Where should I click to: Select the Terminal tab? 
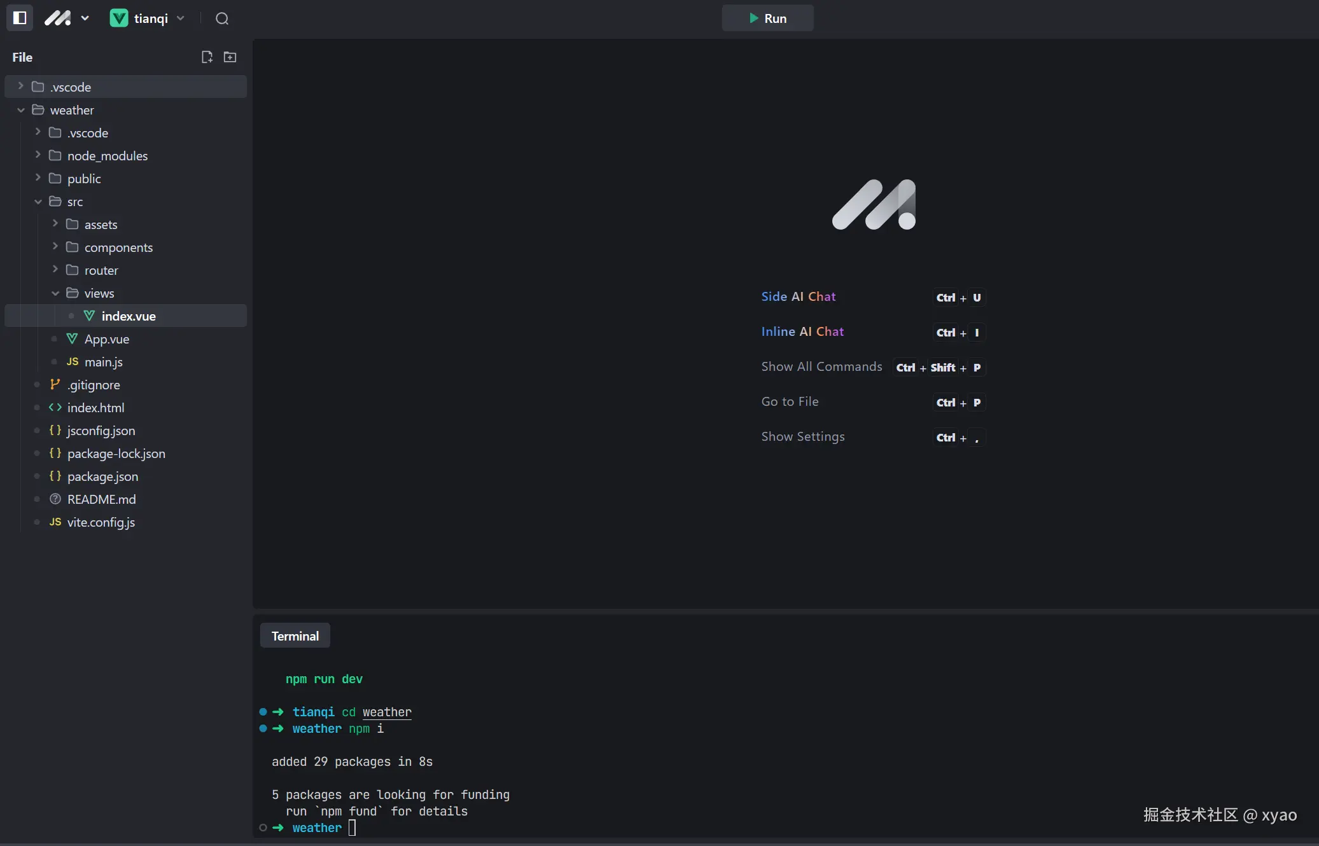(x=295, y=636)
